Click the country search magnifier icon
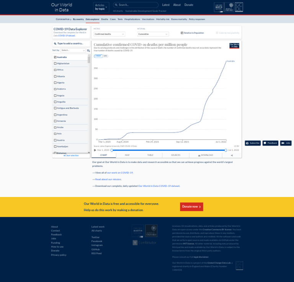This screenshot has width=294, height=282. pos(55,44)
